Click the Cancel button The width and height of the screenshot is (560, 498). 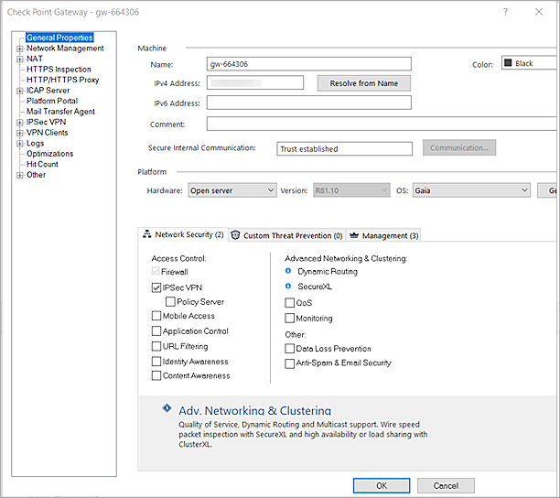pyautogui.click(x=446, y=485)
